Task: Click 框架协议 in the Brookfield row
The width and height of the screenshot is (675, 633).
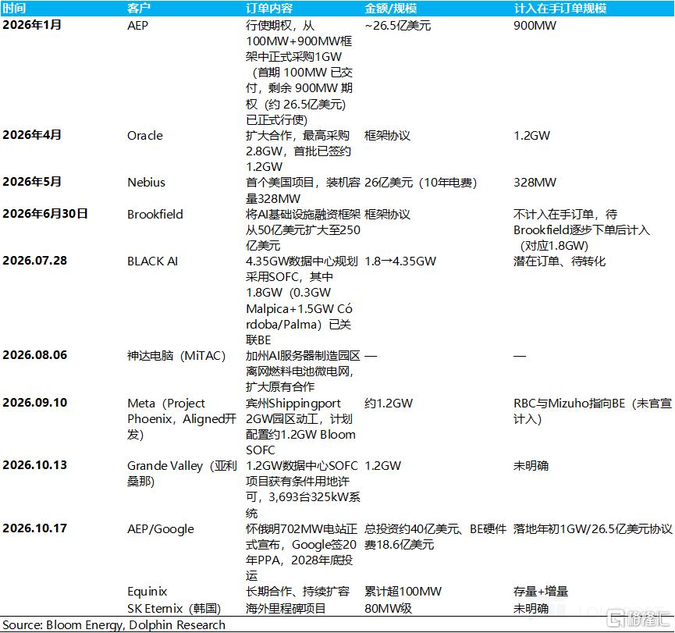Action: pos(387,214)
